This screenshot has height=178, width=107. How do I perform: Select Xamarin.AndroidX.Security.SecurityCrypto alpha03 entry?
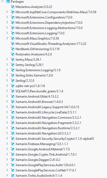(55, 139)
